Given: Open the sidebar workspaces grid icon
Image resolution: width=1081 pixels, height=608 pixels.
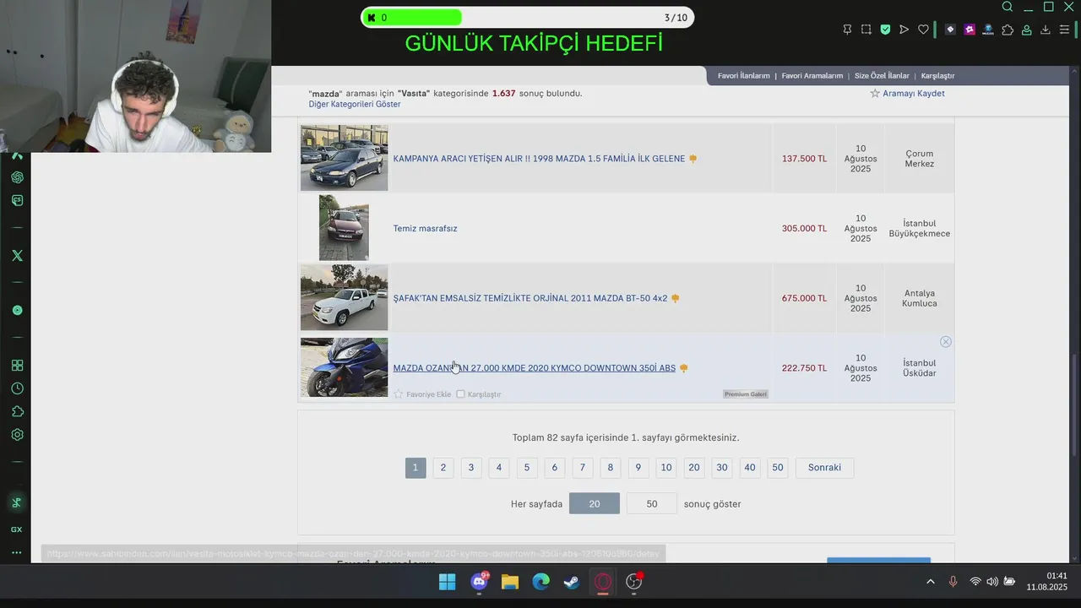Looking at the screenshot, I should coord(17,366).
